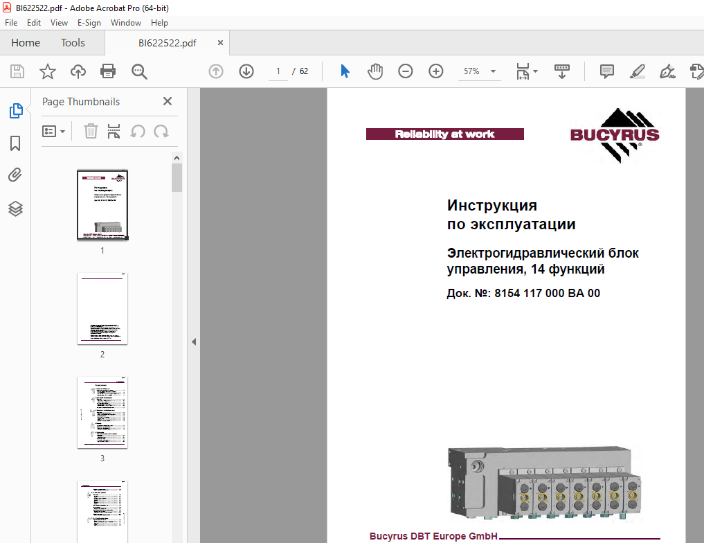Zoom in with the plus button

tap(436, 71)
